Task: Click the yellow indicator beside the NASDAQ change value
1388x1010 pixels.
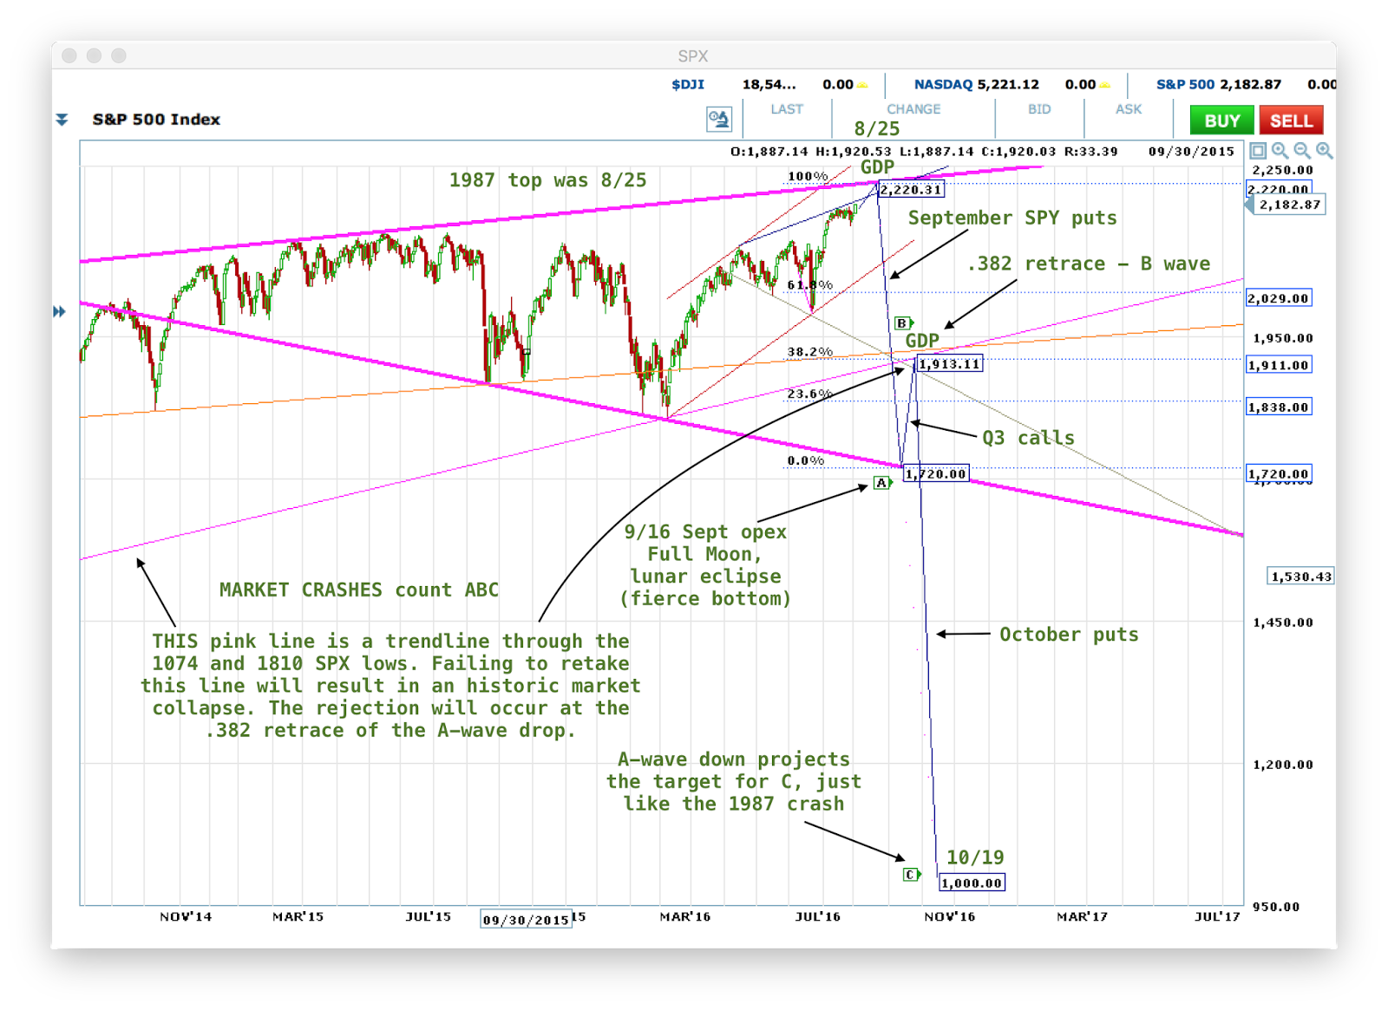Action: coord(1103,85)
